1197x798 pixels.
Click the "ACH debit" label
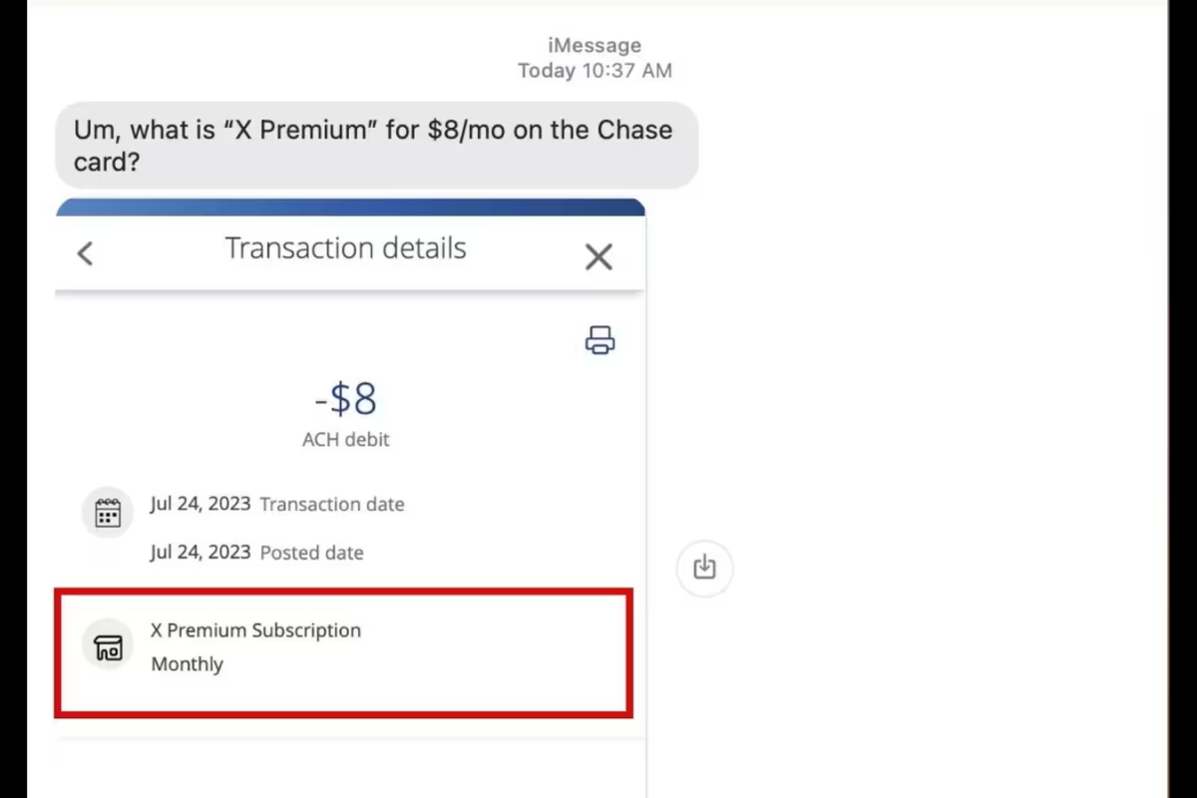[x=345, y=440]
